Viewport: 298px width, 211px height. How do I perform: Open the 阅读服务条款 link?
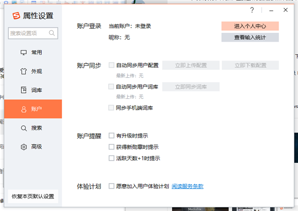(x=187, y=186)
